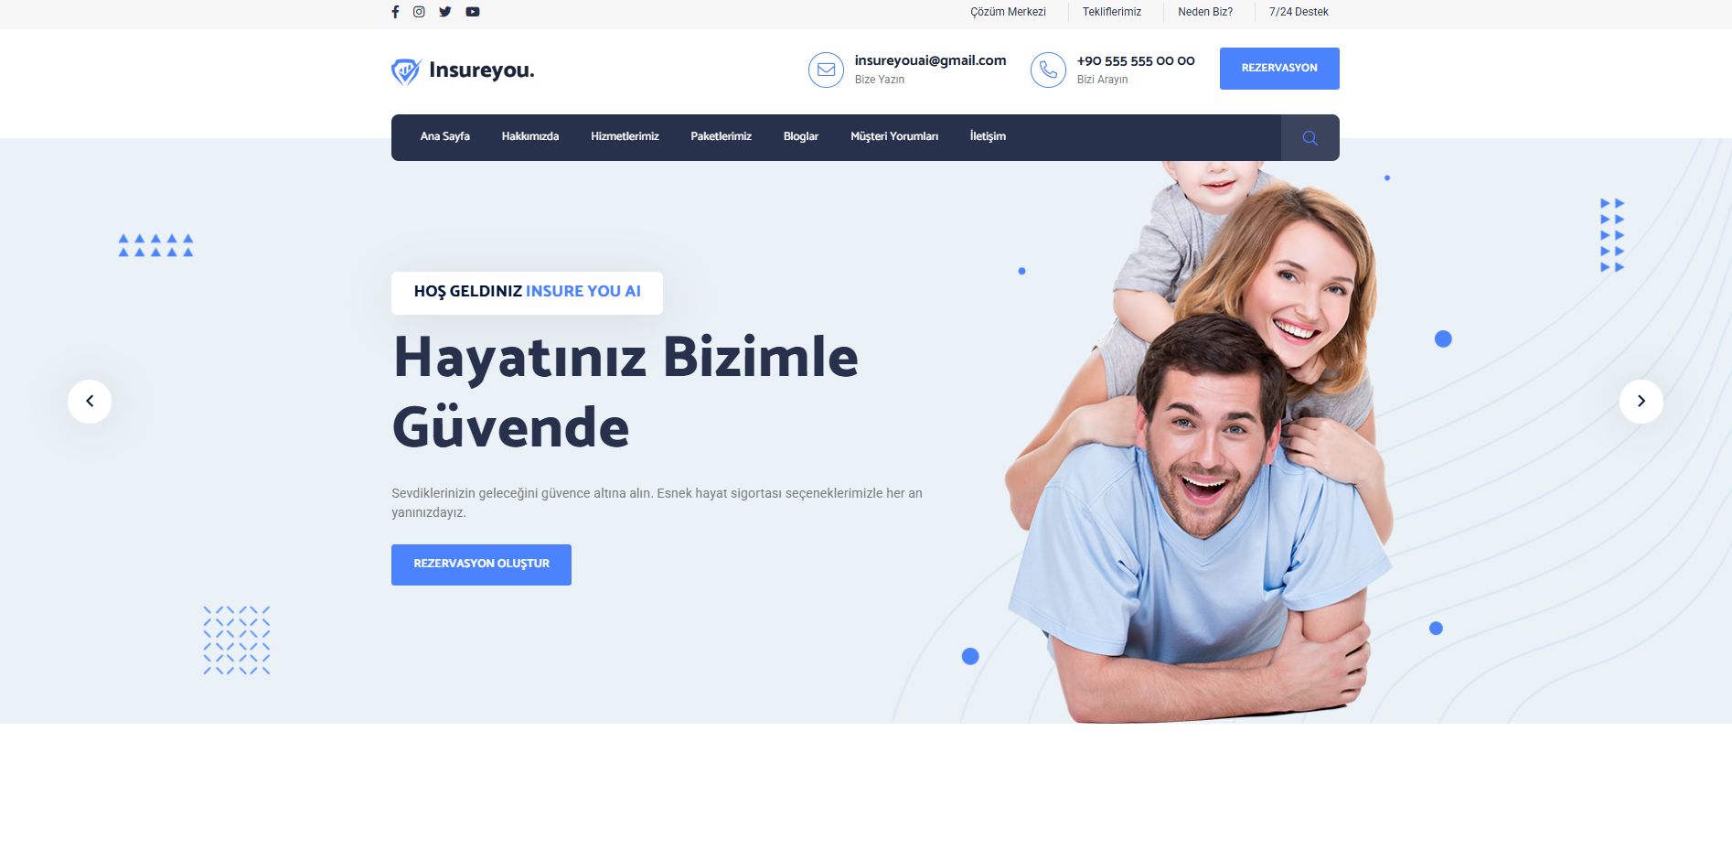1732x860 pixels.
Task: Open İletişim menu item
Action: pyautogui.click(x=988, y=136)
